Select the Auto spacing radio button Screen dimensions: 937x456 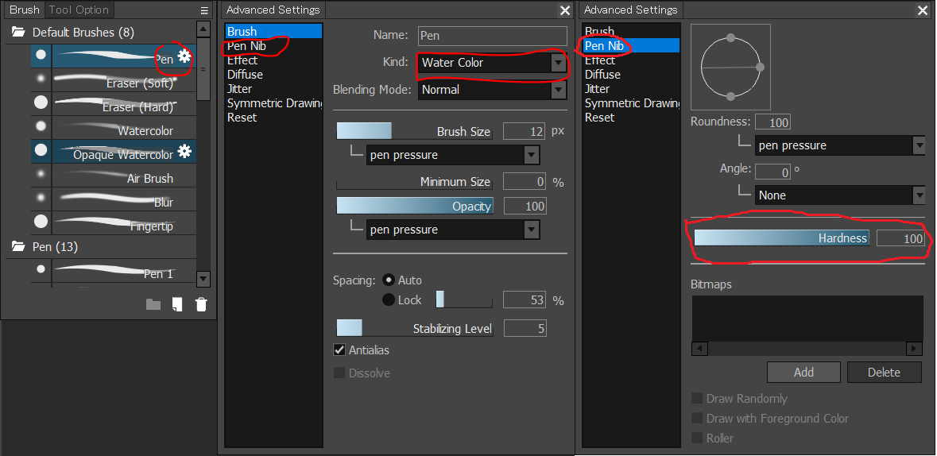tap(389, 280)
